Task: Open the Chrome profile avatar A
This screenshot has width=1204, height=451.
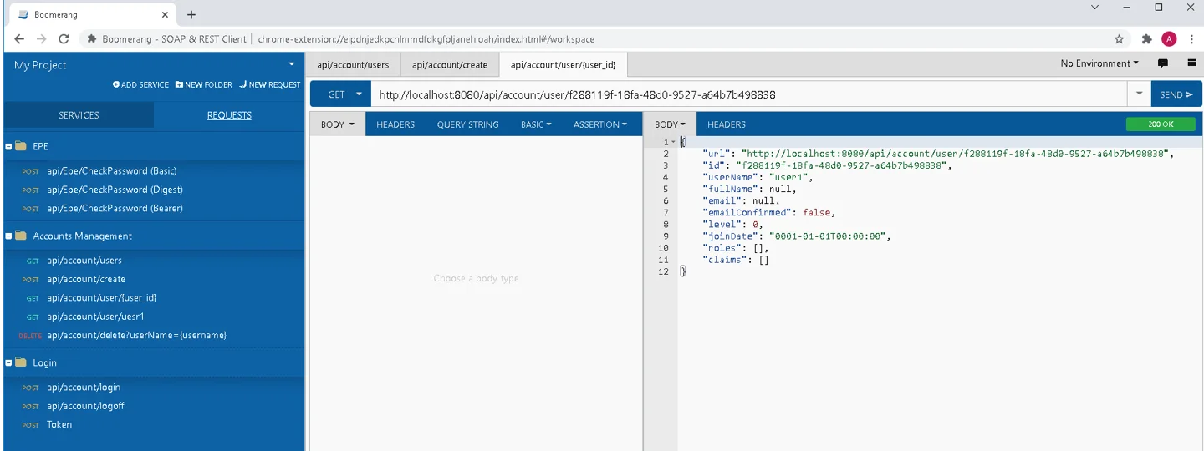Action: (1169, 39)
